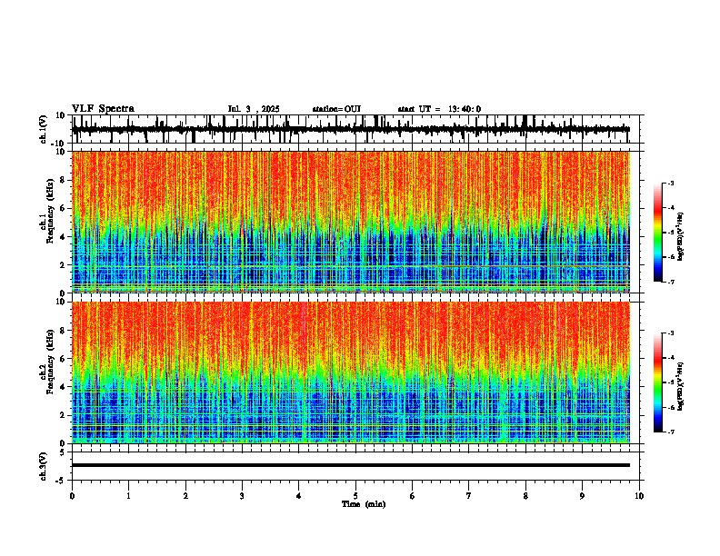Click the "9" tick on the time axis
Viewport: 720px width, 556px height.
pyautogui.click(x=582, y=496)
